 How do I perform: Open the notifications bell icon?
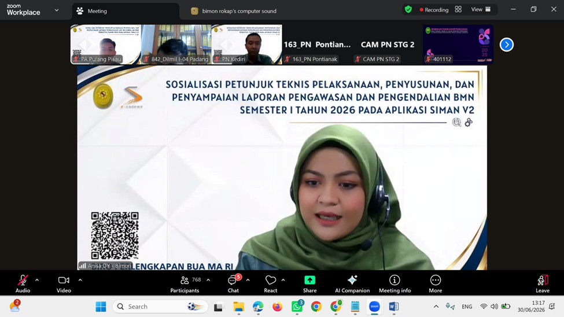pos(552,307)
